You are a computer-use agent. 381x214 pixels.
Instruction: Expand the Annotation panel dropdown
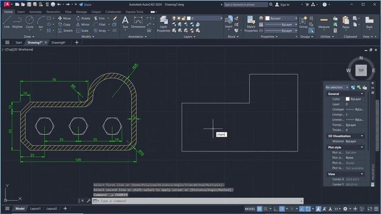138,37
